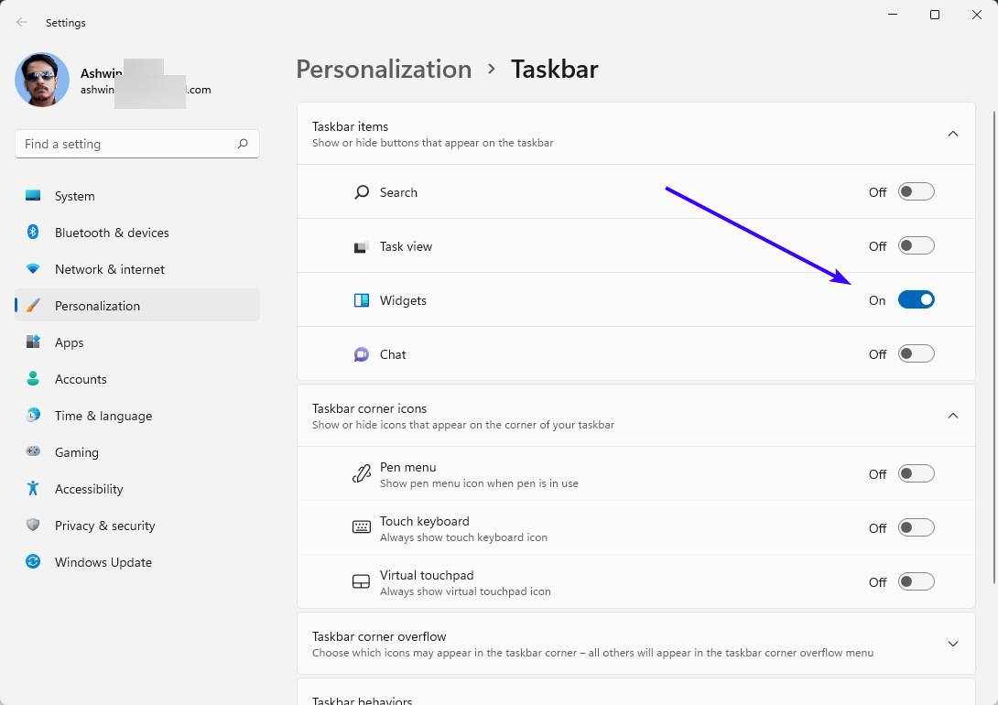Viewport: 998px width, 705px height.
Task: Collapse the Taskbar corner icons section
Action: point(952,416)
